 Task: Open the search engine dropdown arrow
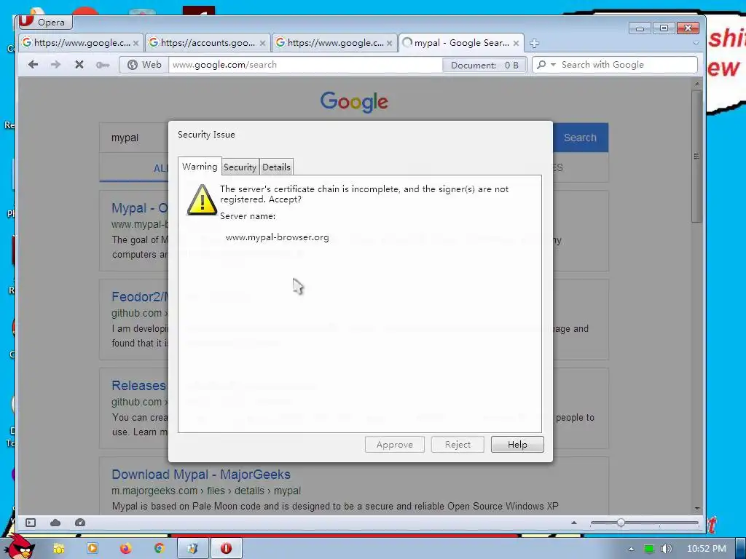tap(554, 65)
